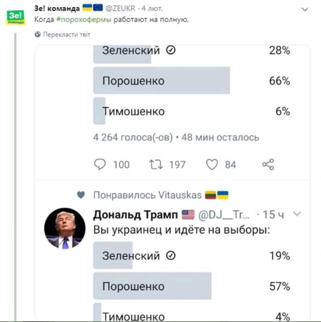Expand the tweet options chevron for @ZEUKR
321x322 pixels.
[305, 9]
